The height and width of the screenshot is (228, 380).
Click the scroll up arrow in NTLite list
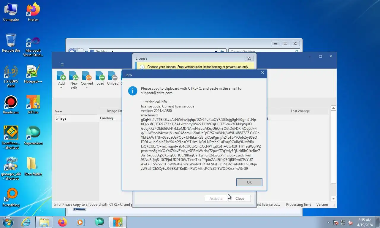click(333, 108)
